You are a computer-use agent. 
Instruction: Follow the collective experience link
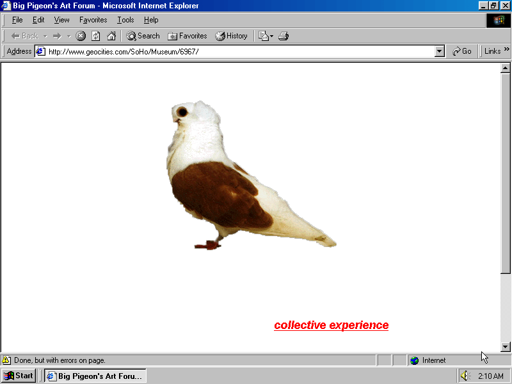331,325
